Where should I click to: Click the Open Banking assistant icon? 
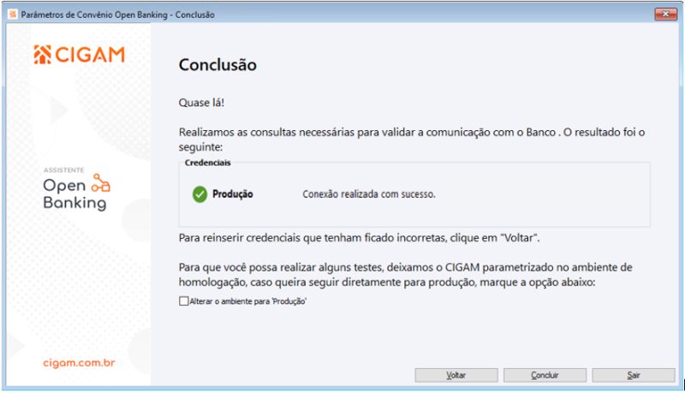pos(100,183)
